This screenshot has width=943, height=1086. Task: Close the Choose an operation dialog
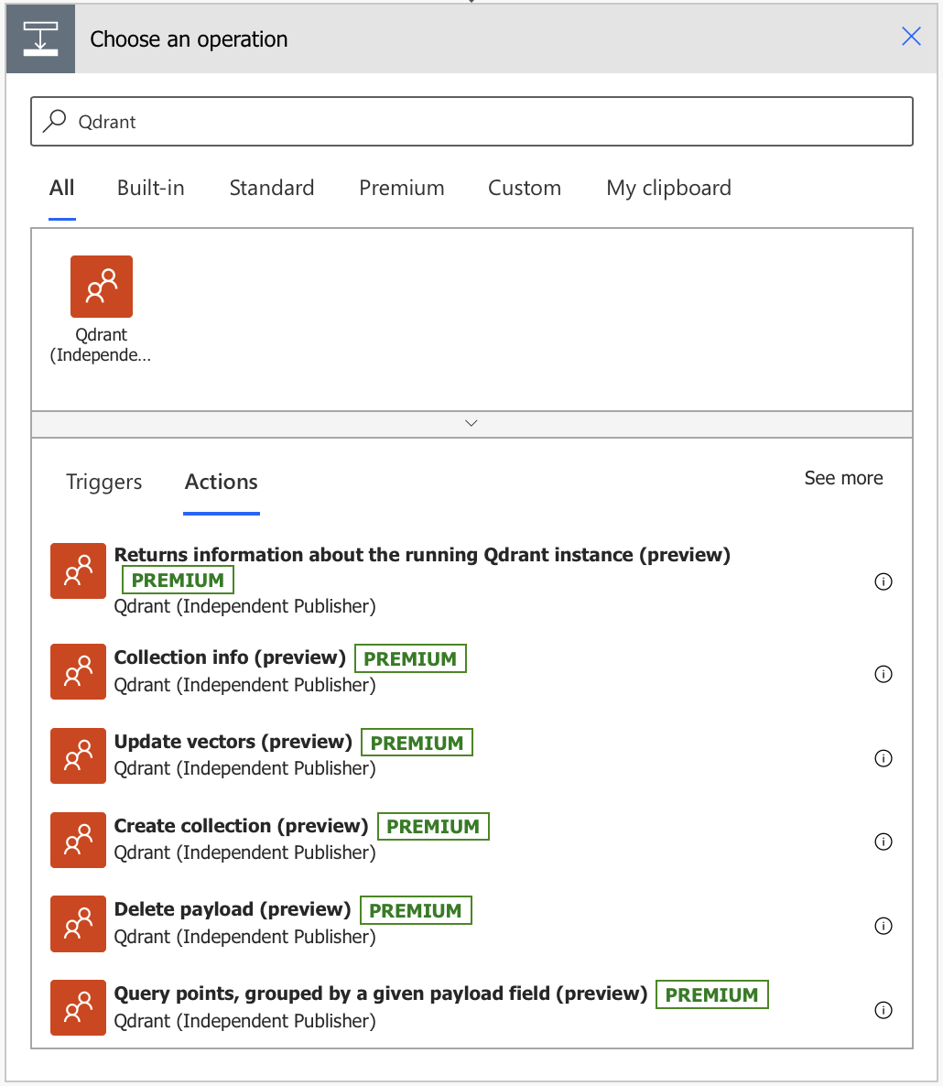pyautogui.click(x=911, y=37)
